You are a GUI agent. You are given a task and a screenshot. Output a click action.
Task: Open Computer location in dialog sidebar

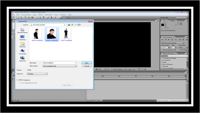(22, 52)
